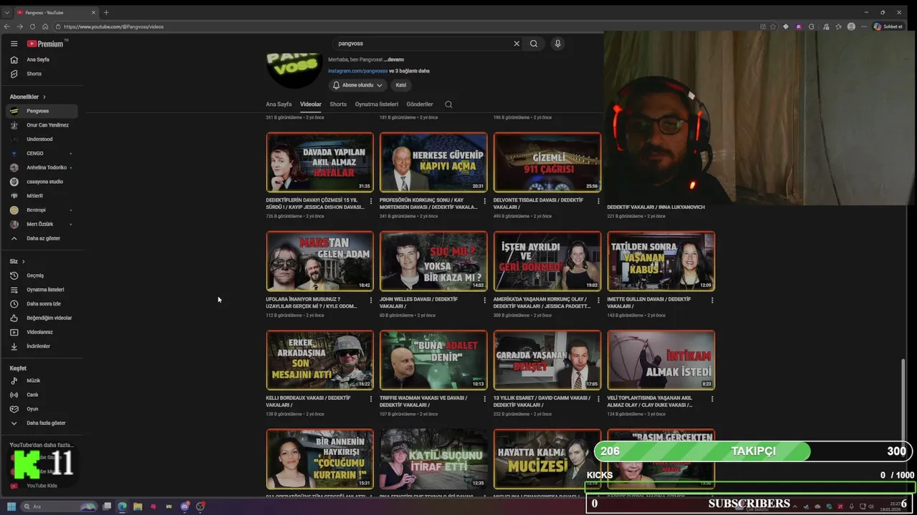Collapse subscriptions with Daha az göster

click(42, 238)
